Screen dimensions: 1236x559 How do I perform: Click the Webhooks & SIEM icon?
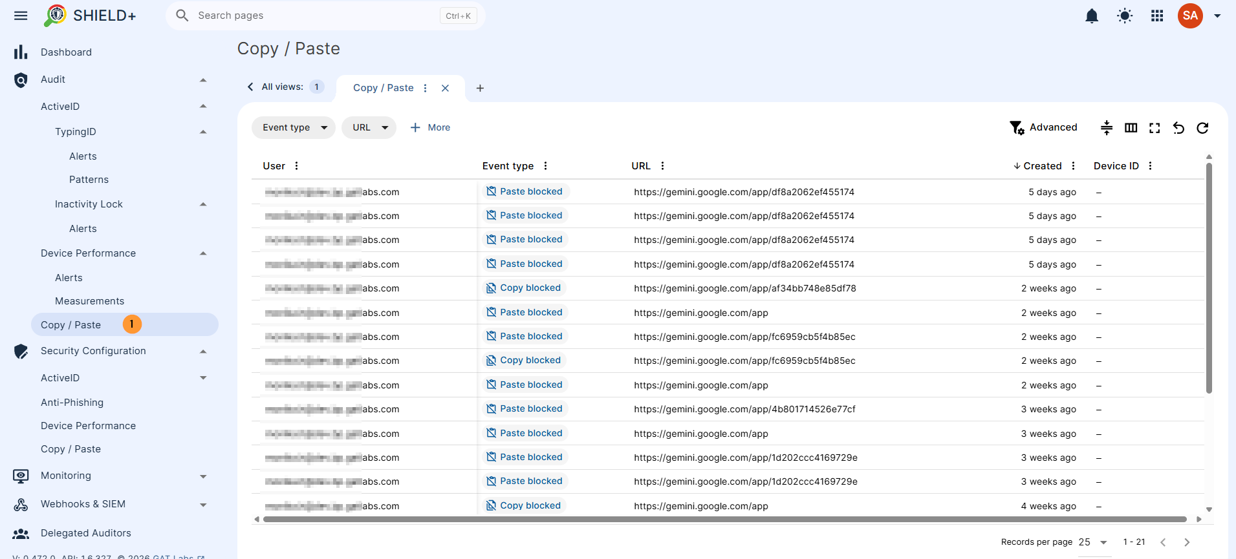tap(21, 505)
